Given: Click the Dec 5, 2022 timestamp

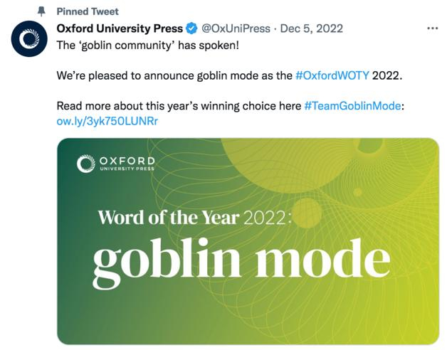Looking at the screenshot, I should click(x=313, y=28).
